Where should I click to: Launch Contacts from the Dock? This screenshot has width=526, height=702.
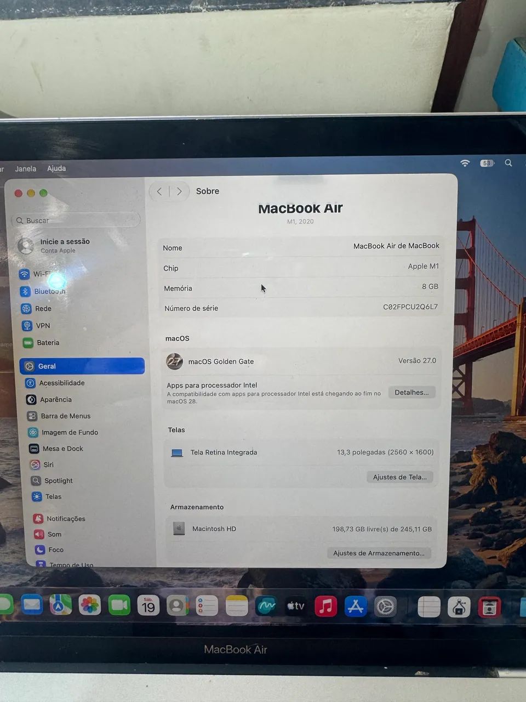coord(178,605)
